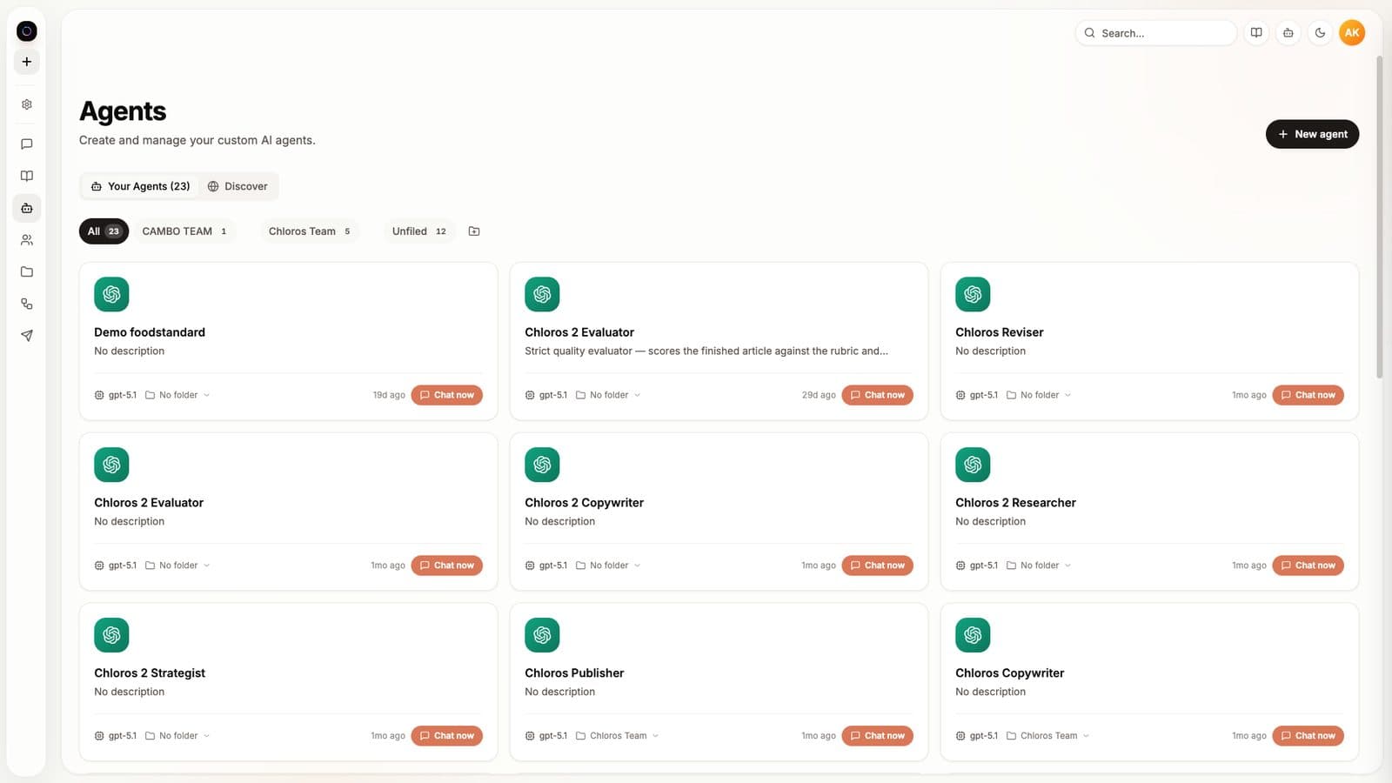The height and width of the screenshot is (783, 1392).
Task: Click the folder icon in the left sidebar
Action: (27, 271)
